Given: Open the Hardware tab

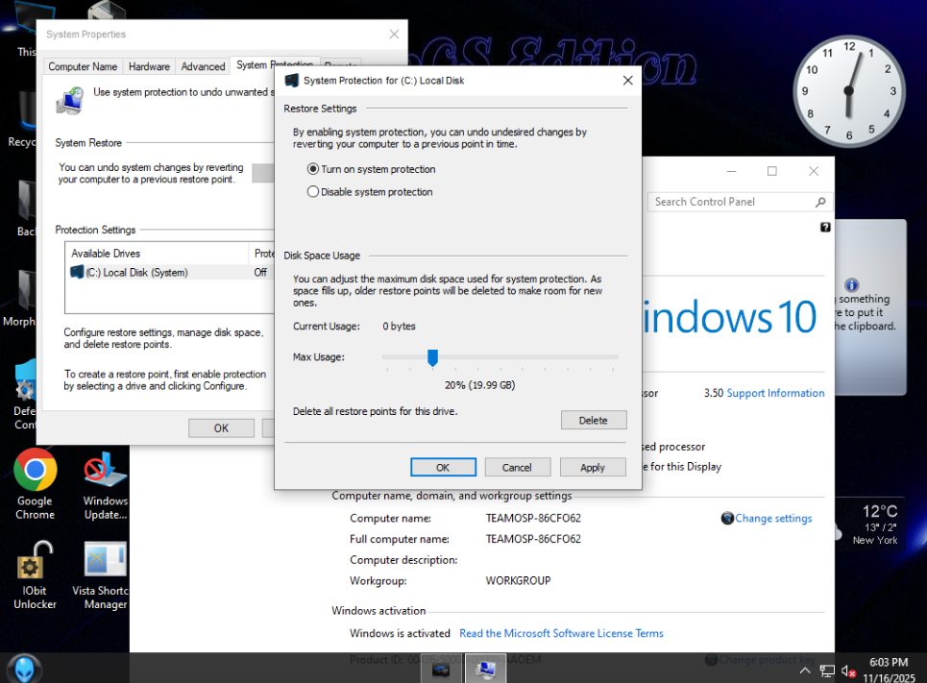Looking at the screenshot, I should [149, 67].
